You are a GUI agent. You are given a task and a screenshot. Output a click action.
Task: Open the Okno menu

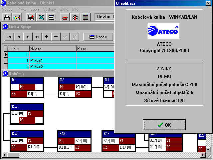tap(64, 9)
